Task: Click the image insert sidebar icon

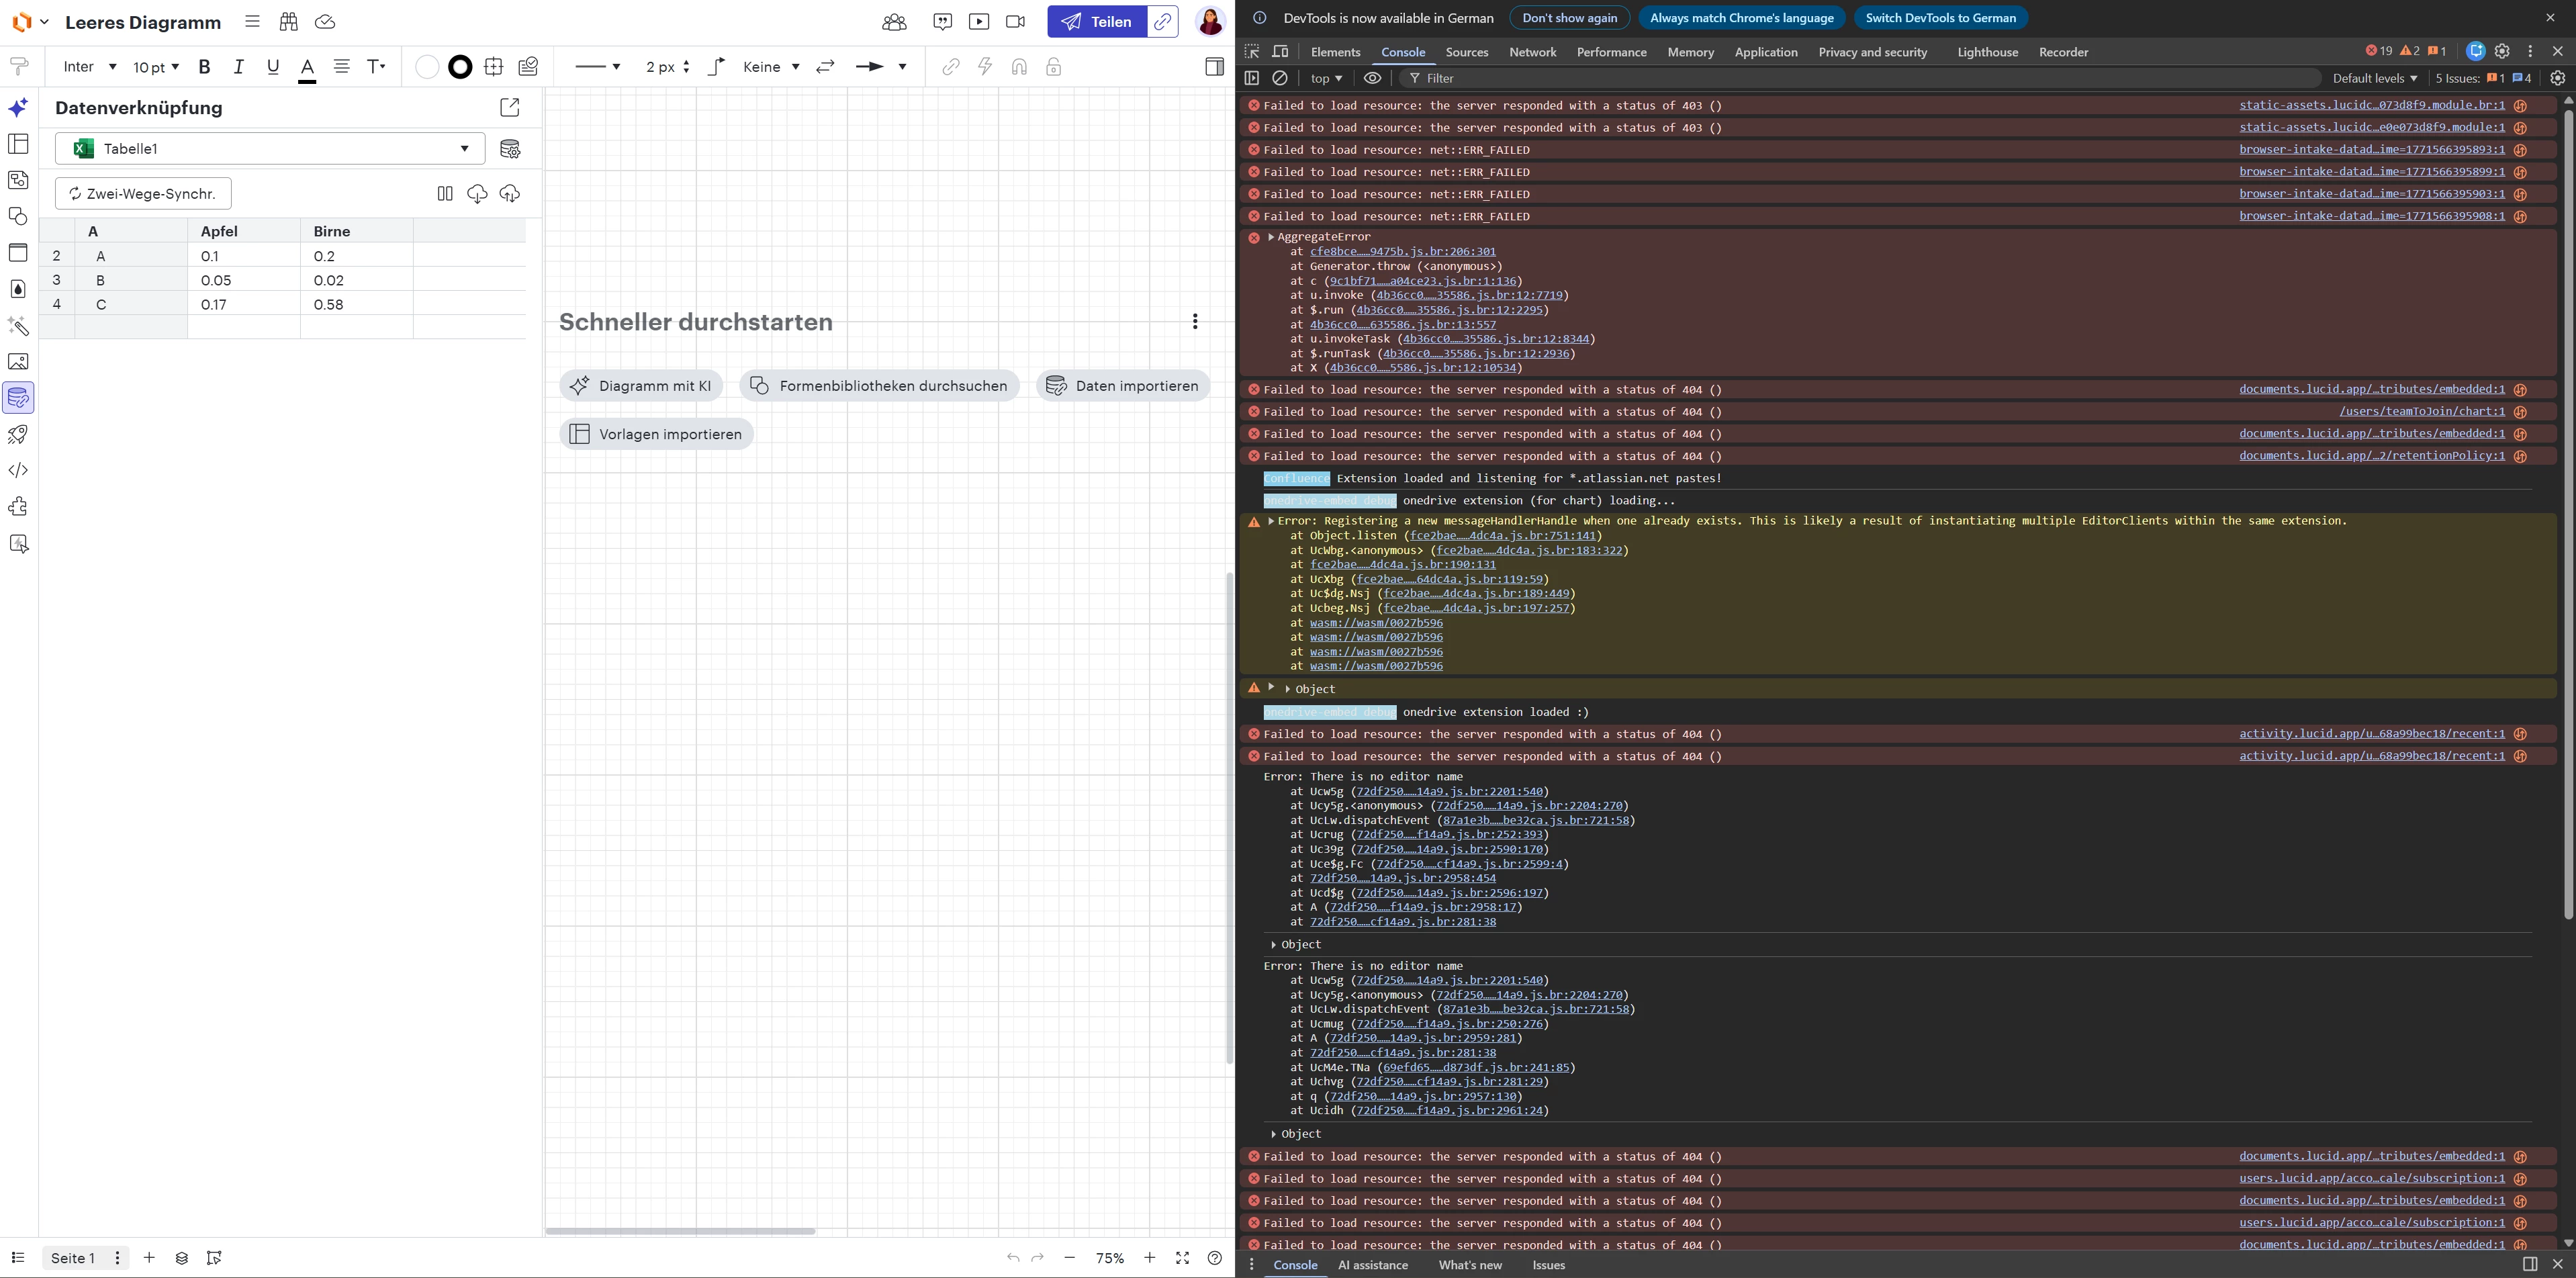Action: [x=19, y=362]
